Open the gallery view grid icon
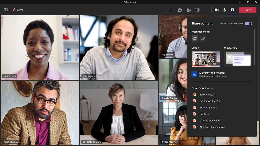 click(6, 10)
